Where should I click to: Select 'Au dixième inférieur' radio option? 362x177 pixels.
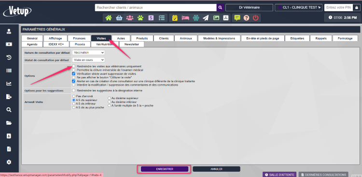[110, 102]
